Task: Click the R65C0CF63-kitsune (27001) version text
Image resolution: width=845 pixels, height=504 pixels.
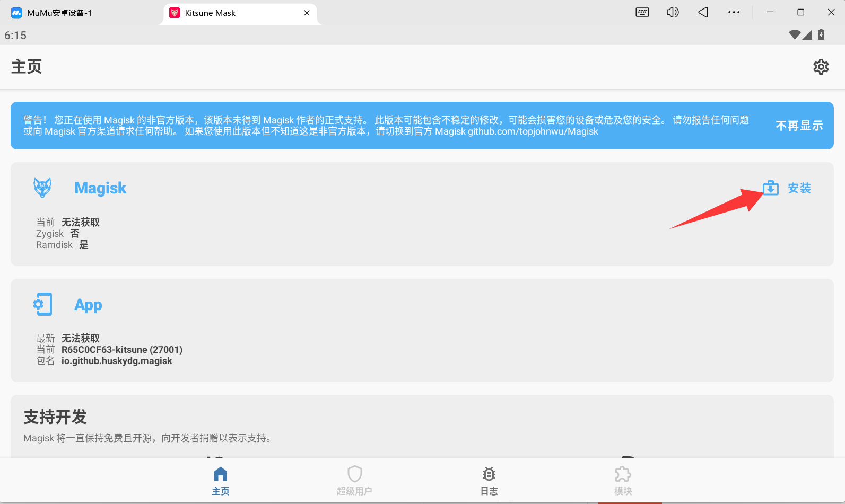Action: tap(122, 350)
